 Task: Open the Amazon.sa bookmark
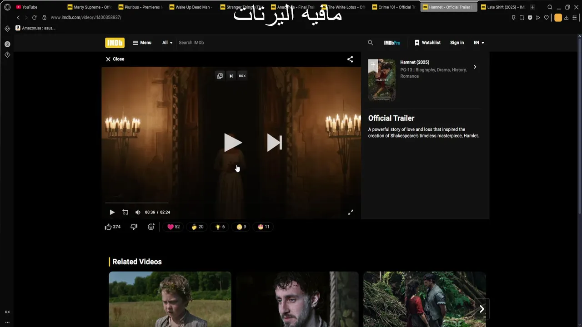tap(35, 28)
